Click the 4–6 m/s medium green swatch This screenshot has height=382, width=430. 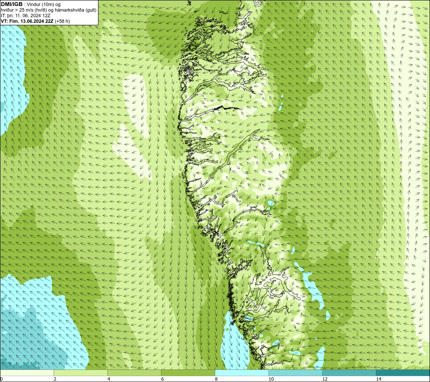134,373
